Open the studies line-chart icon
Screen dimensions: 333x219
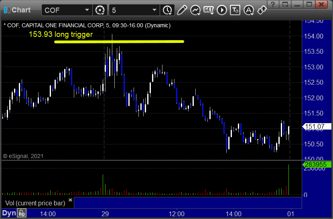click(195, 10)
